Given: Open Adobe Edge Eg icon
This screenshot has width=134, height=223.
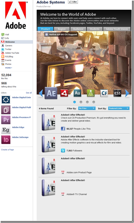Looking at the screenshot, I should (x=6, y=130).
